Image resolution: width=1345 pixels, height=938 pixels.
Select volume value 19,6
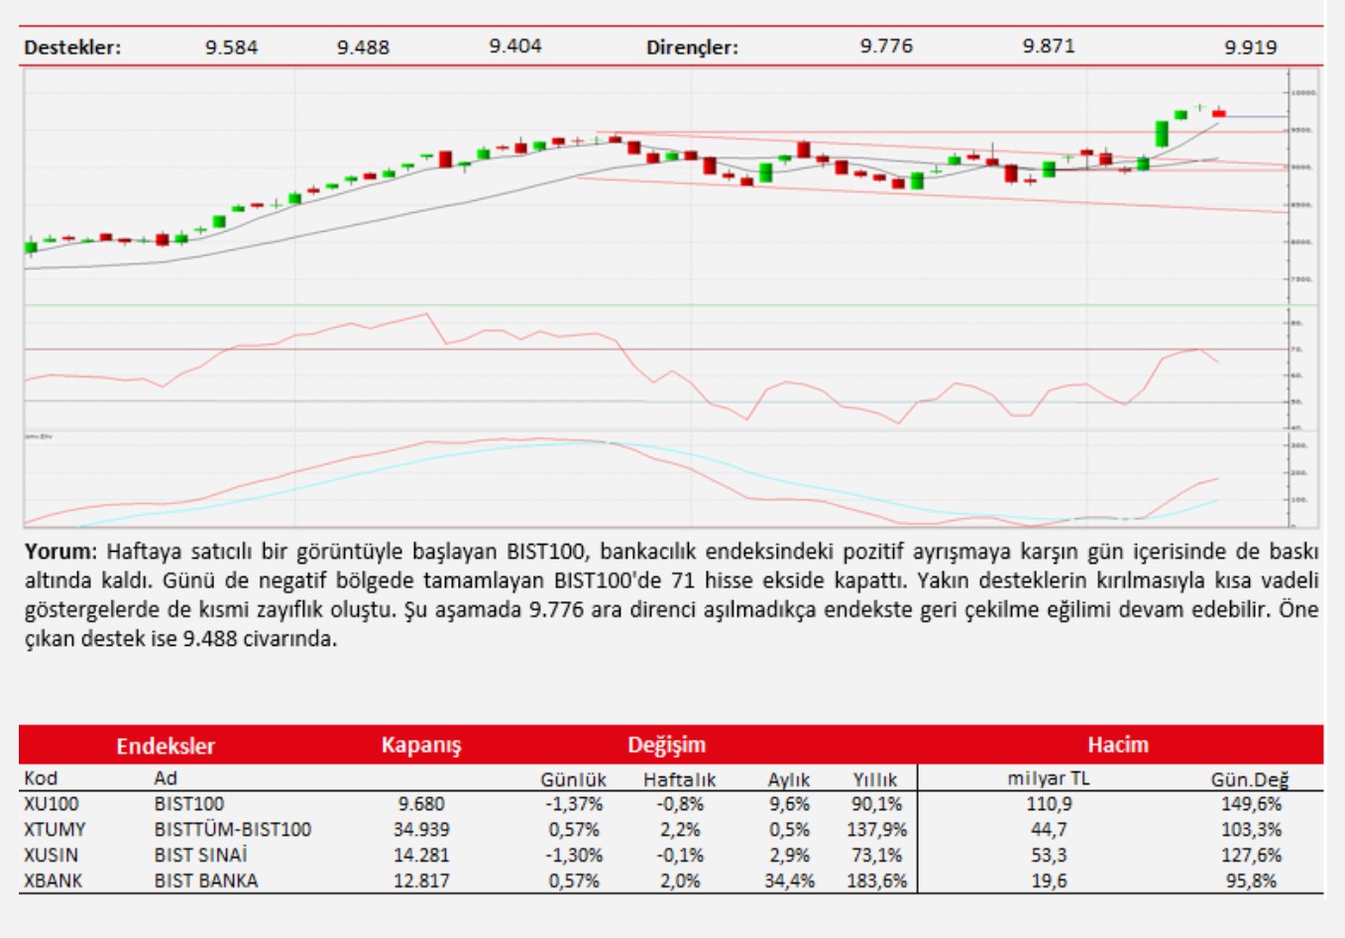pyautogui.click(x=1049, y=881)
